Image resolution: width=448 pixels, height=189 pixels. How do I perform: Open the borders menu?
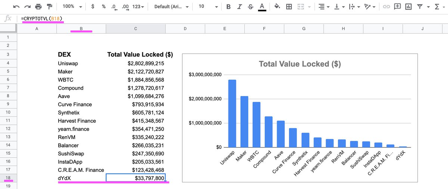[x=289, y=7]
